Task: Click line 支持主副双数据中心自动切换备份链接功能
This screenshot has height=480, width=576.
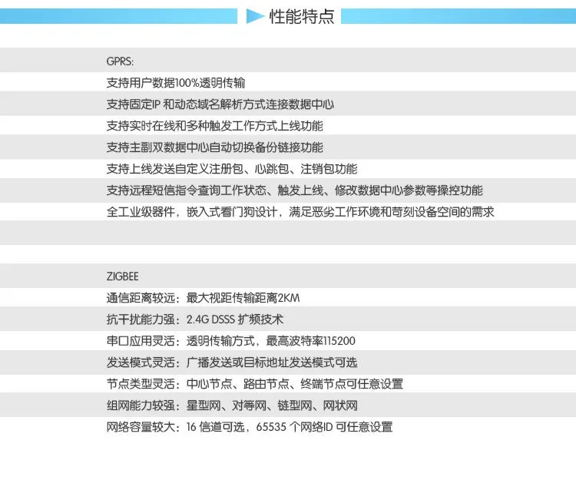Action: click(214, 147)
